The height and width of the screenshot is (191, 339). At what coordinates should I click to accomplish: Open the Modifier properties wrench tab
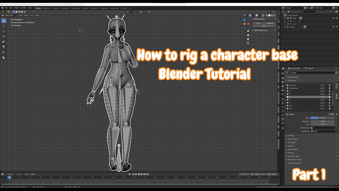pyautogui.click(x=283, y=103)
